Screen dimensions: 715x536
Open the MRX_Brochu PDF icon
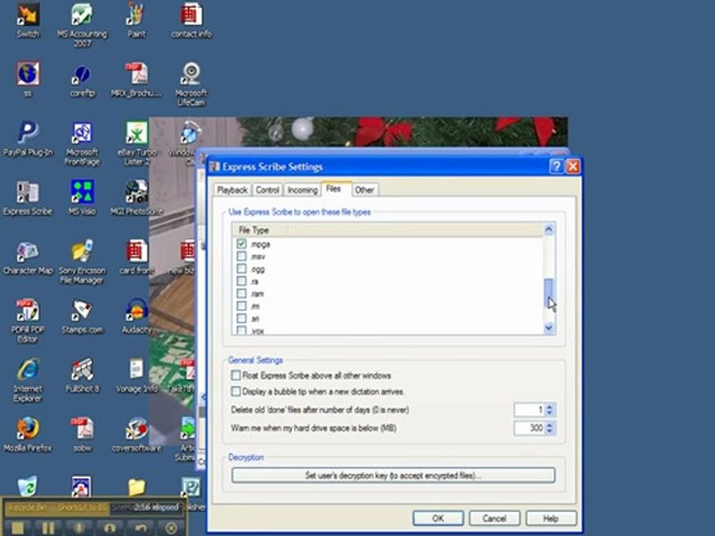click(x=136, y=80)
